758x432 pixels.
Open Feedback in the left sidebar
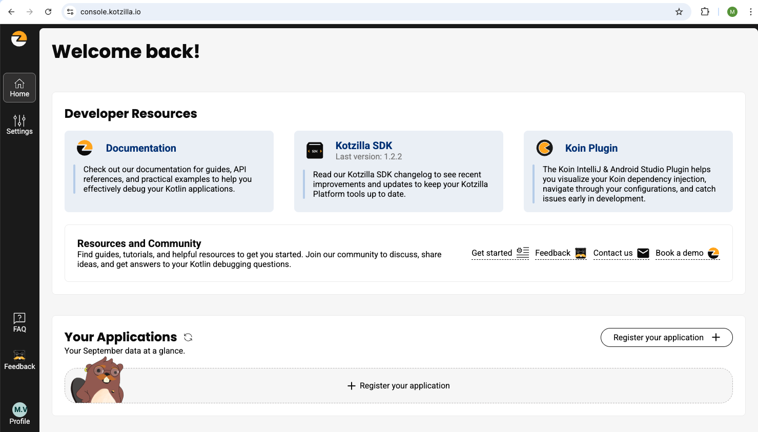19,360
